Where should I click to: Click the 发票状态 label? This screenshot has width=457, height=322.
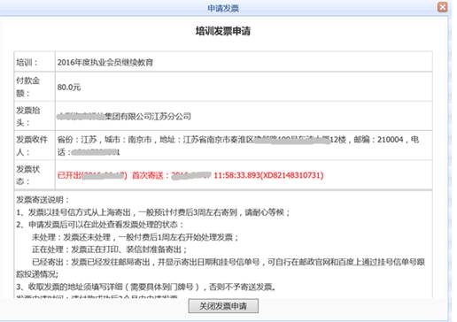pyautogui.click(x=27, y=175)
